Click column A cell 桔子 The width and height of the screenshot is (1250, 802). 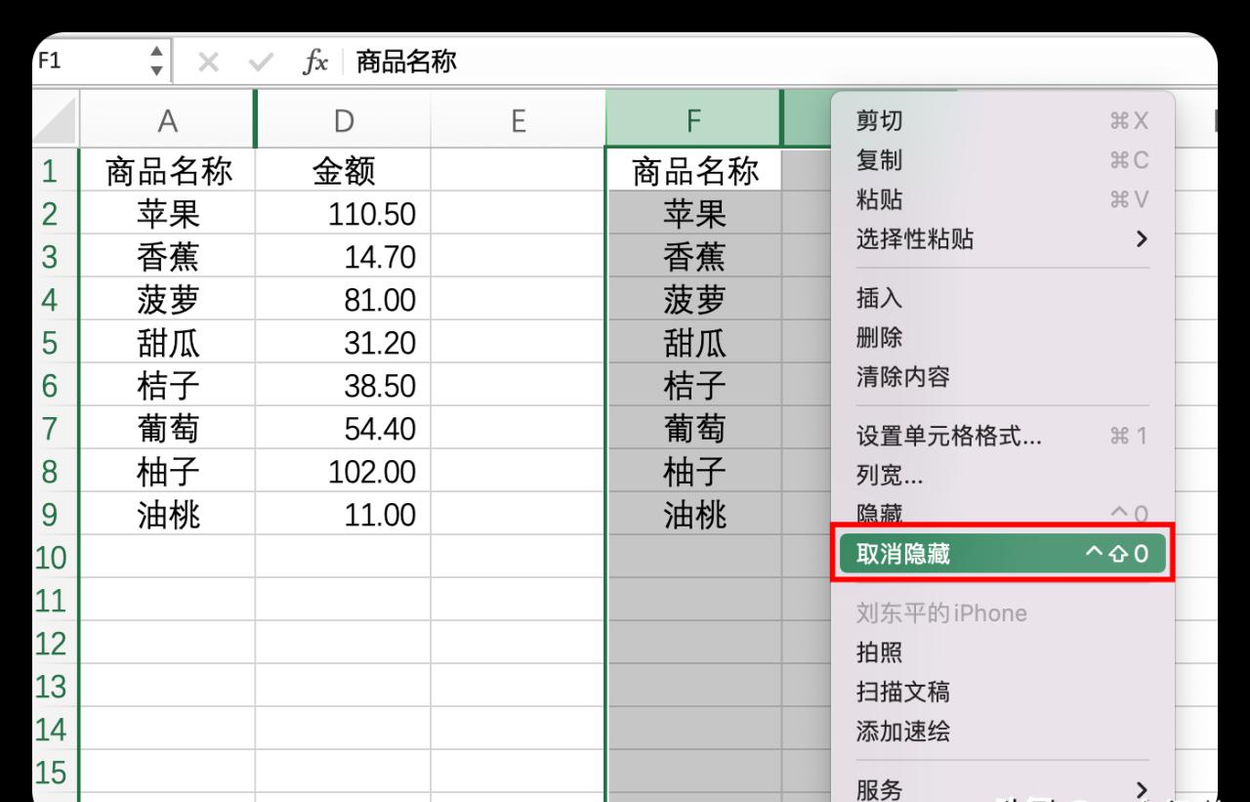tap(168, 386)
